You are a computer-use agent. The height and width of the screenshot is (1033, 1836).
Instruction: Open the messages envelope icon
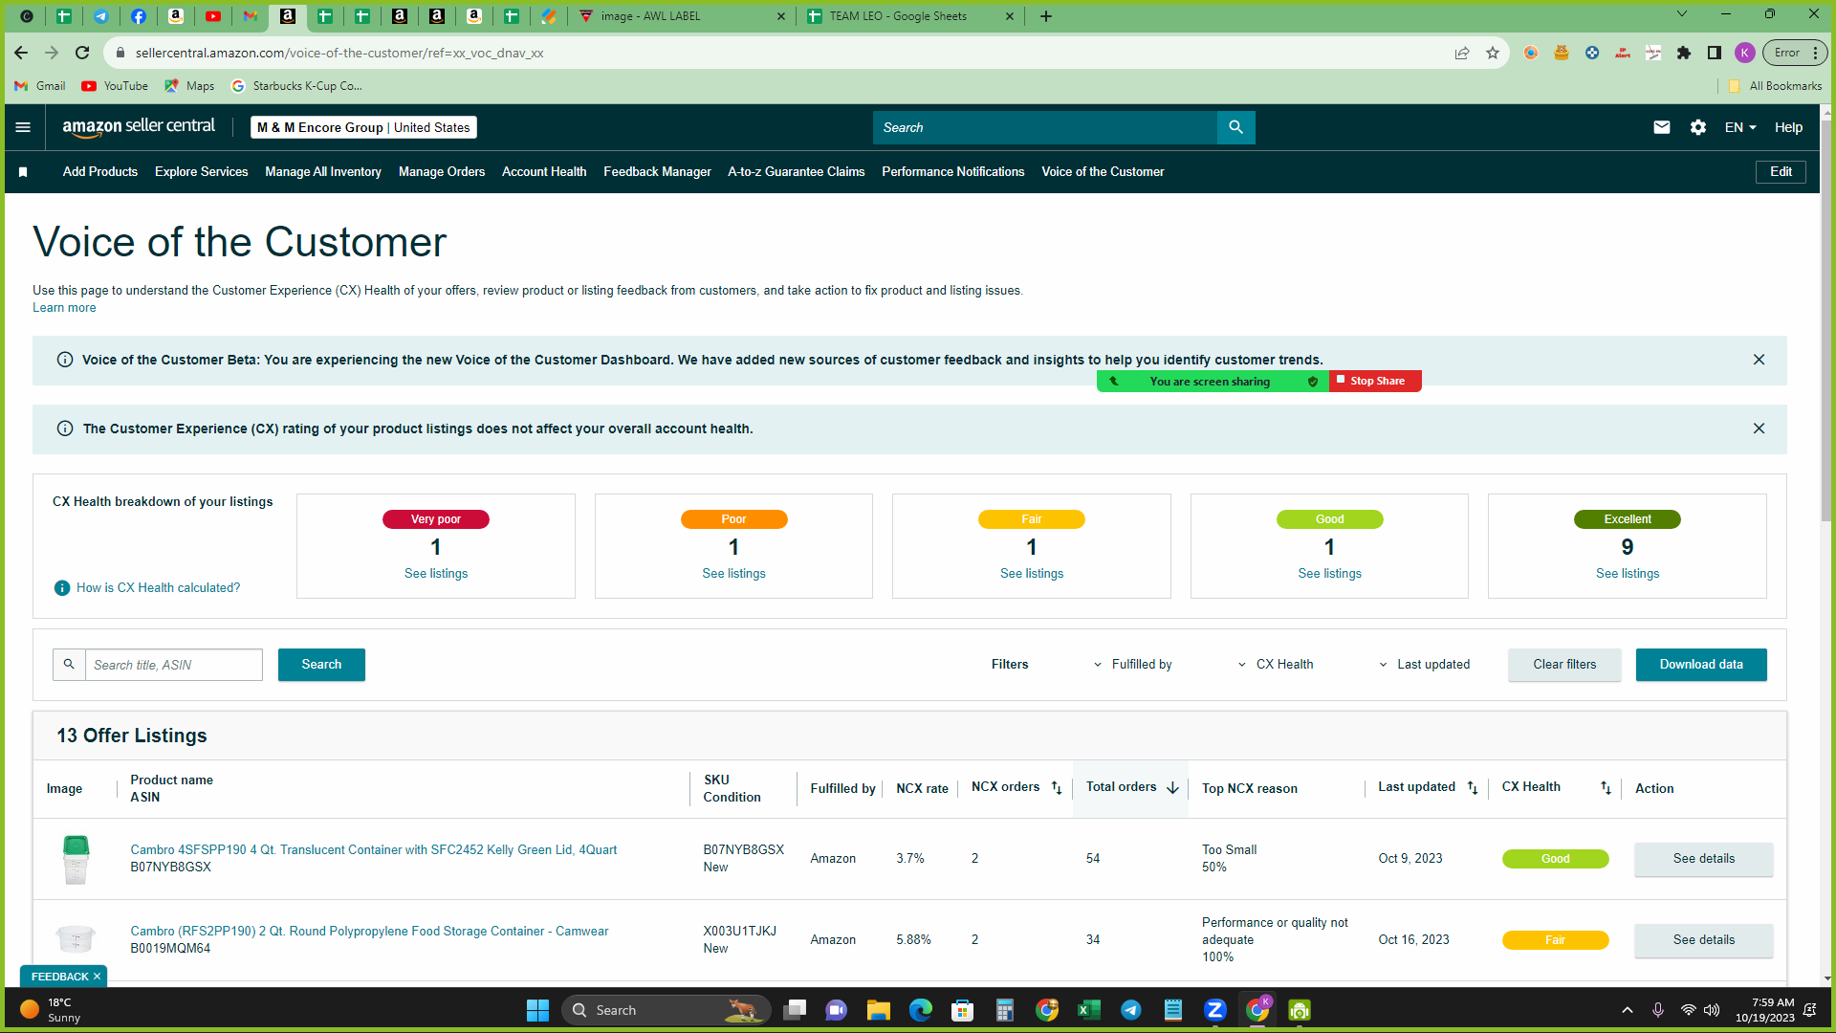click(1662, 127)
